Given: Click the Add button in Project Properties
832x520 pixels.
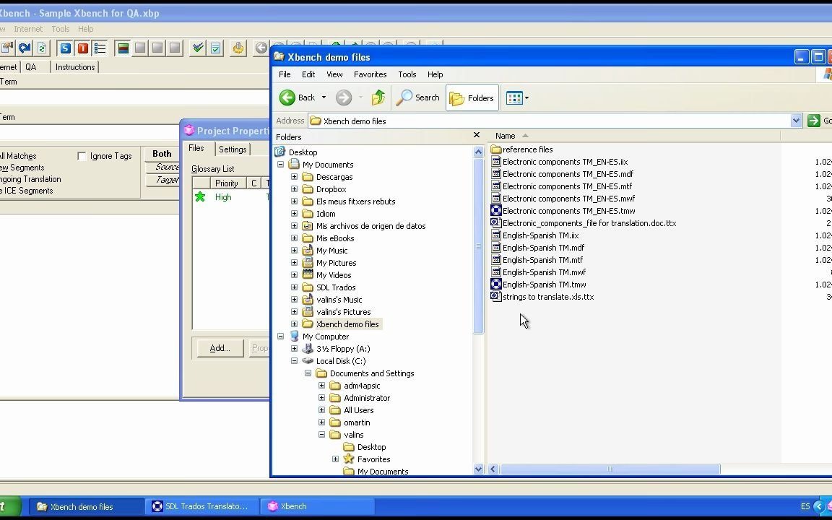Looking at the screenshot, I should (219, 347).
